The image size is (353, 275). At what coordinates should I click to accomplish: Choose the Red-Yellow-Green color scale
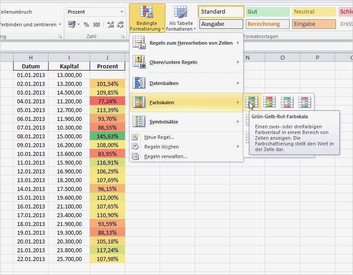pyautogui.click(x=269, y=102)
